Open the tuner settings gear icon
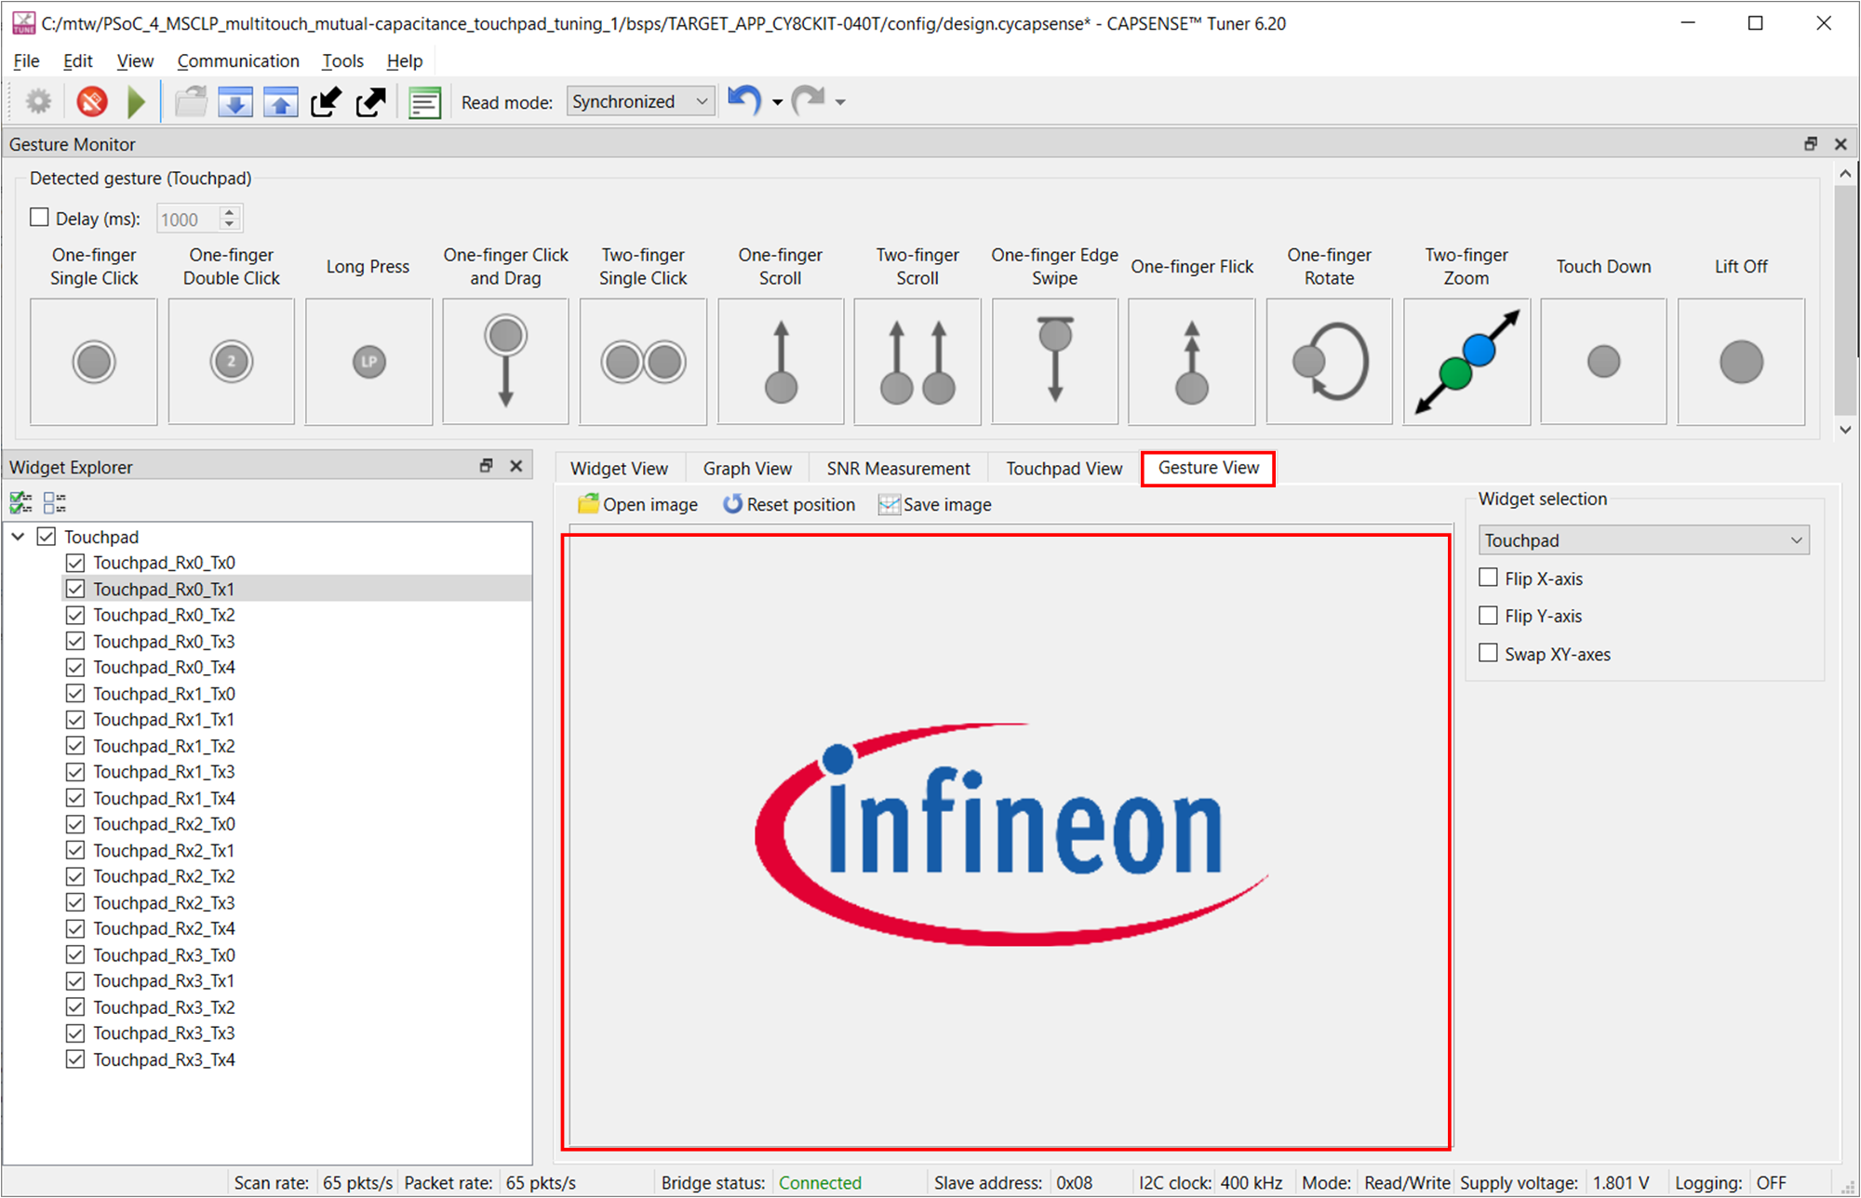The image size is (1861, 1198). click(x=38, y=101)
